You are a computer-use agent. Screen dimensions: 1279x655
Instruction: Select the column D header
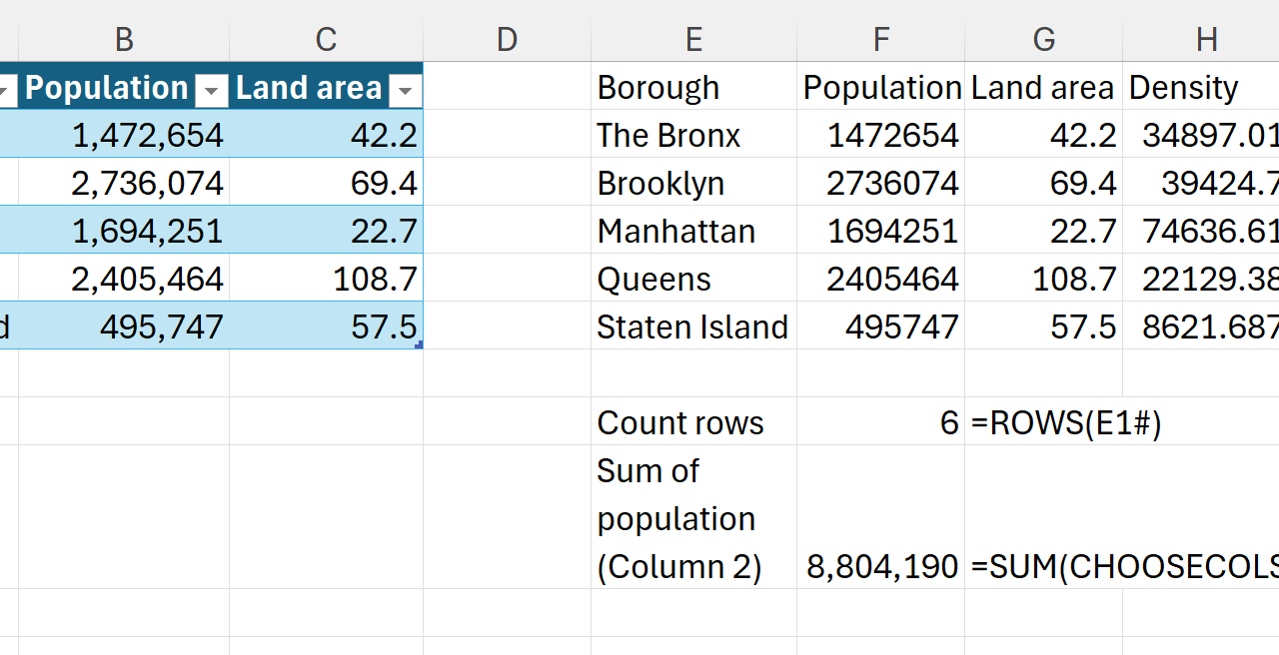tap(507, 40)
